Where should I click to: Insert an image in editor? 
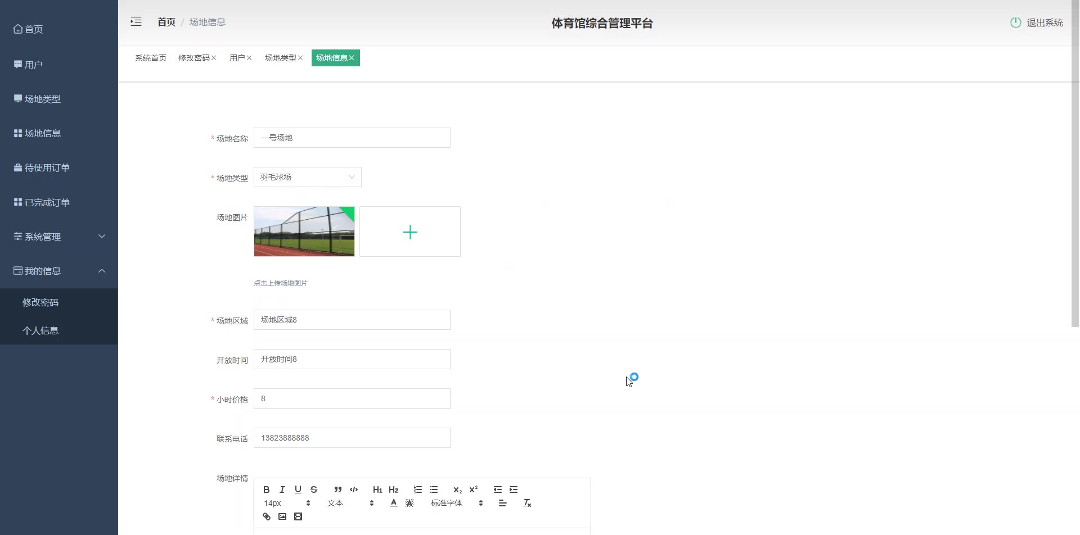click(x=282, y=516)
